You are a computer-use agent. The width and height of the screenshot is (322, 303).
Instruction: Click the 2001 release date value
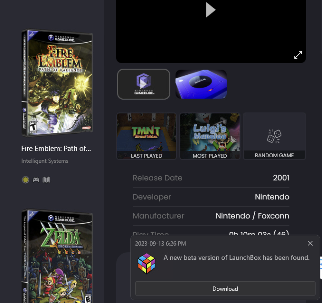tap(281, 178)
